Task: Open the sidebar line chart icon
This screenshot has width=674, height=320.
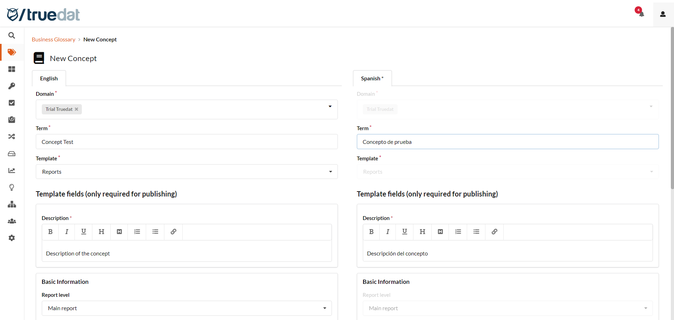Action: tap(12, 171)
